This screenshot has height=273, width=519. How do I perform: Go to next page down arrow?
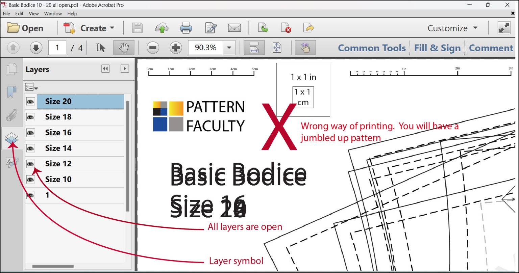[36, 48]
